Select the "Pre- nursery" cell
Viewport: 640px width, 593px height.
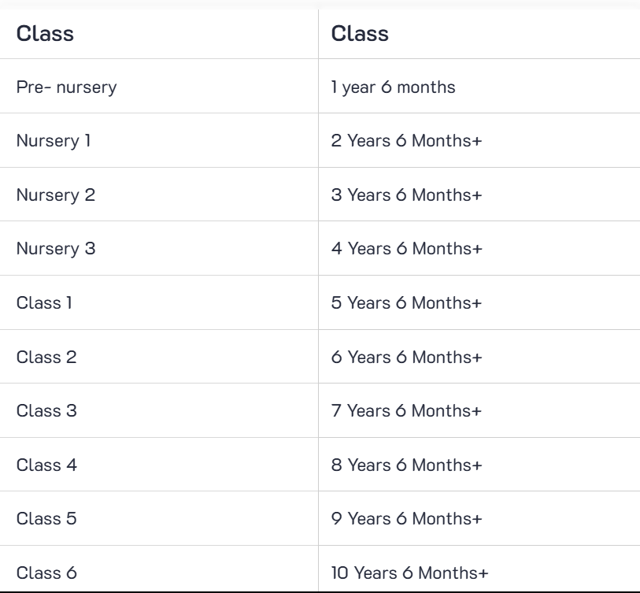(67, 87)
